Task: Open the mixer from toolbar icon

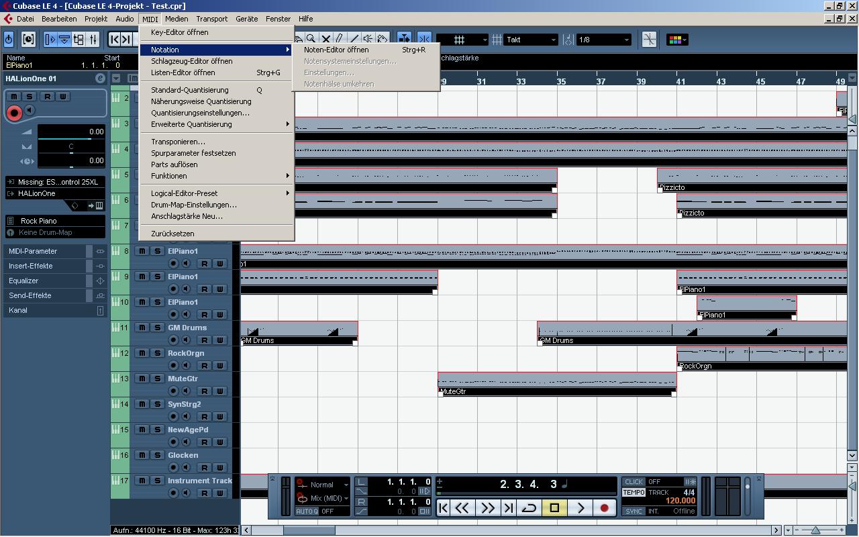Action: click(x=93, y=40)
